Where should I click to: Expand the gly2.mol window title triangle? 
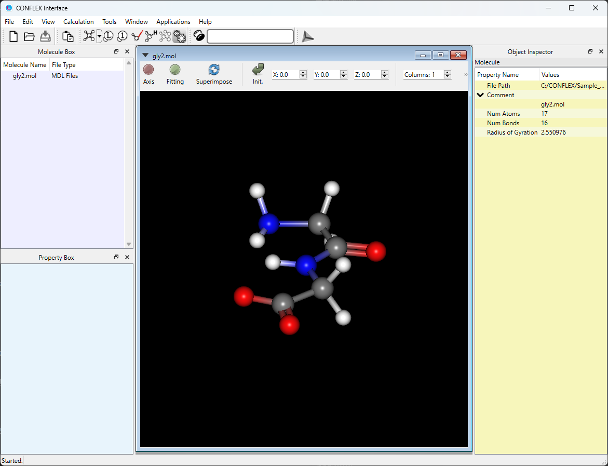(x=145, y=55)
